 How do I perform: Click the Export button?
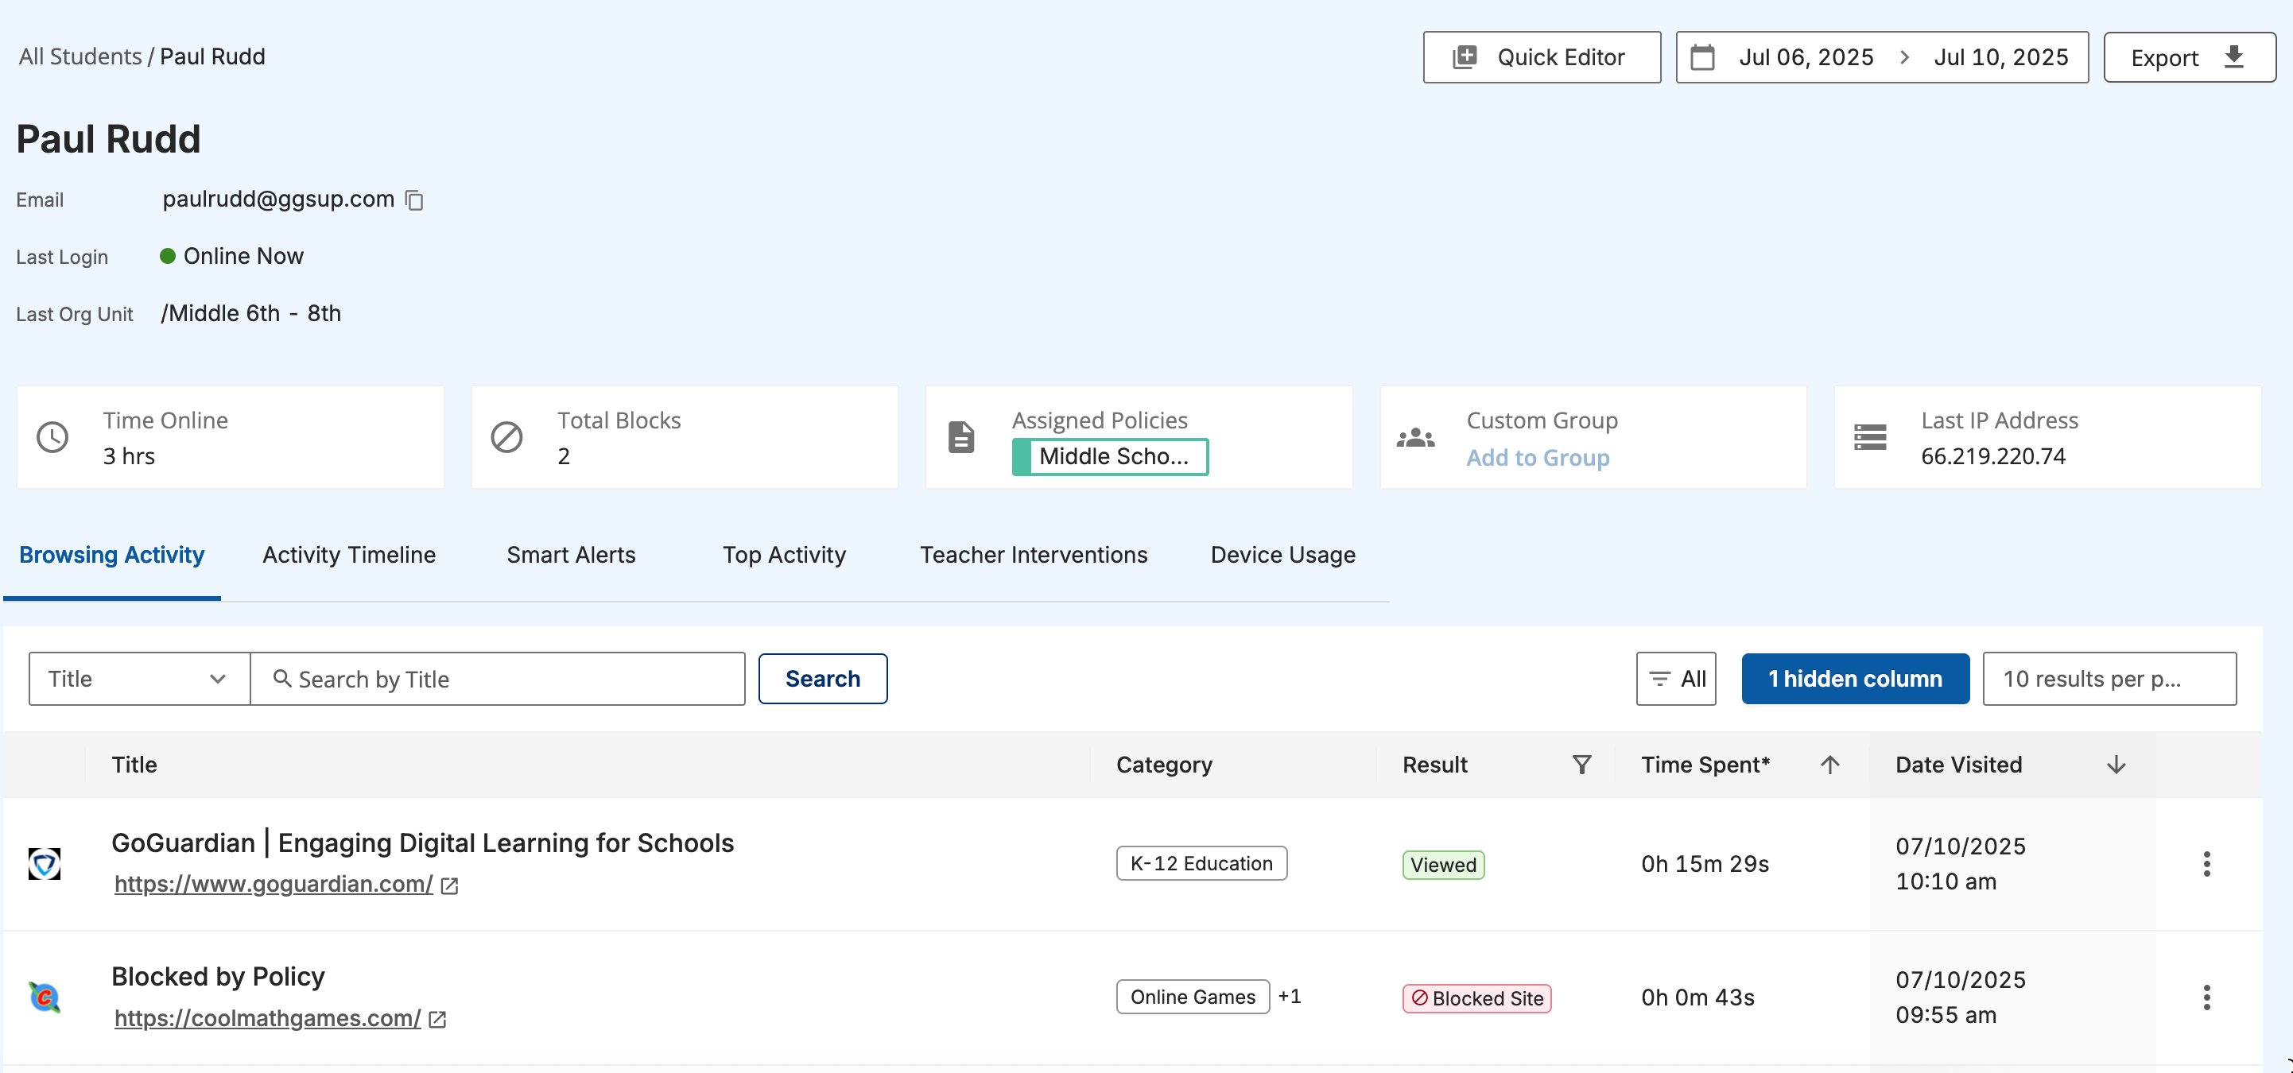coord(2189,57)
